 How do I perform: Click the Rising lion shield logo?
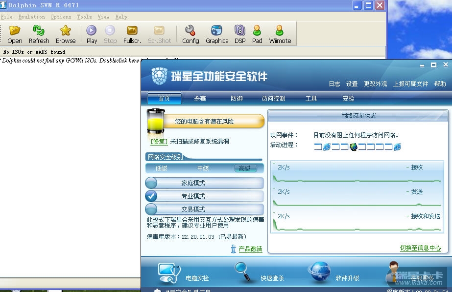pos(160,76)
